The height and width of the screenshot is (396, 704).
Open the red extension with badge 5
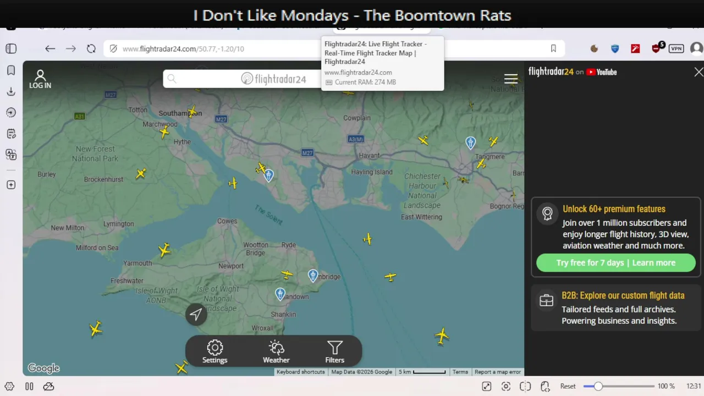(657, 48)
